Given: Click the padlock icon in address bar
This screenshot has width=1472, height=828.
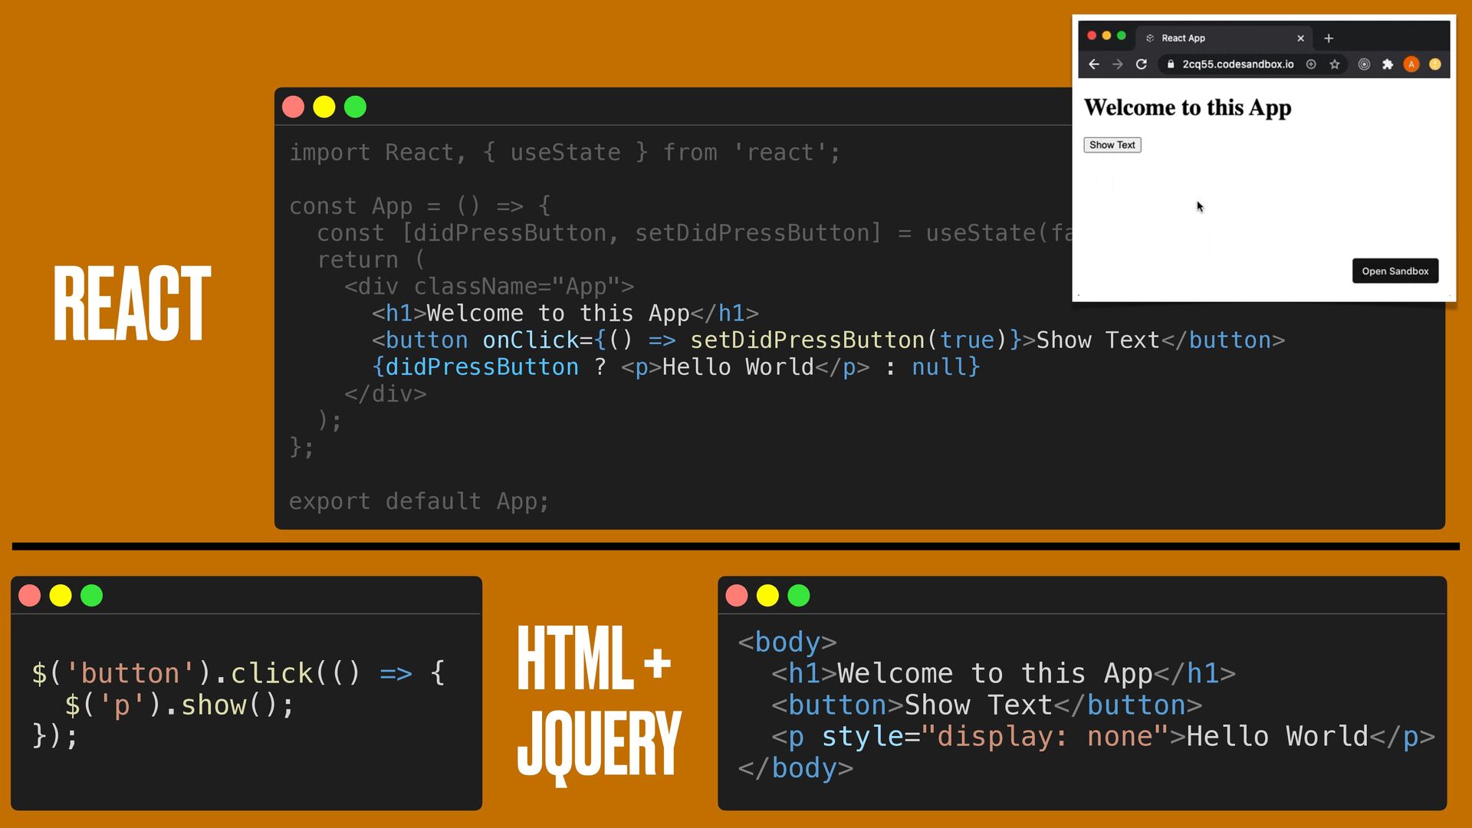Looking at the screenshot, I should 1171,64.
